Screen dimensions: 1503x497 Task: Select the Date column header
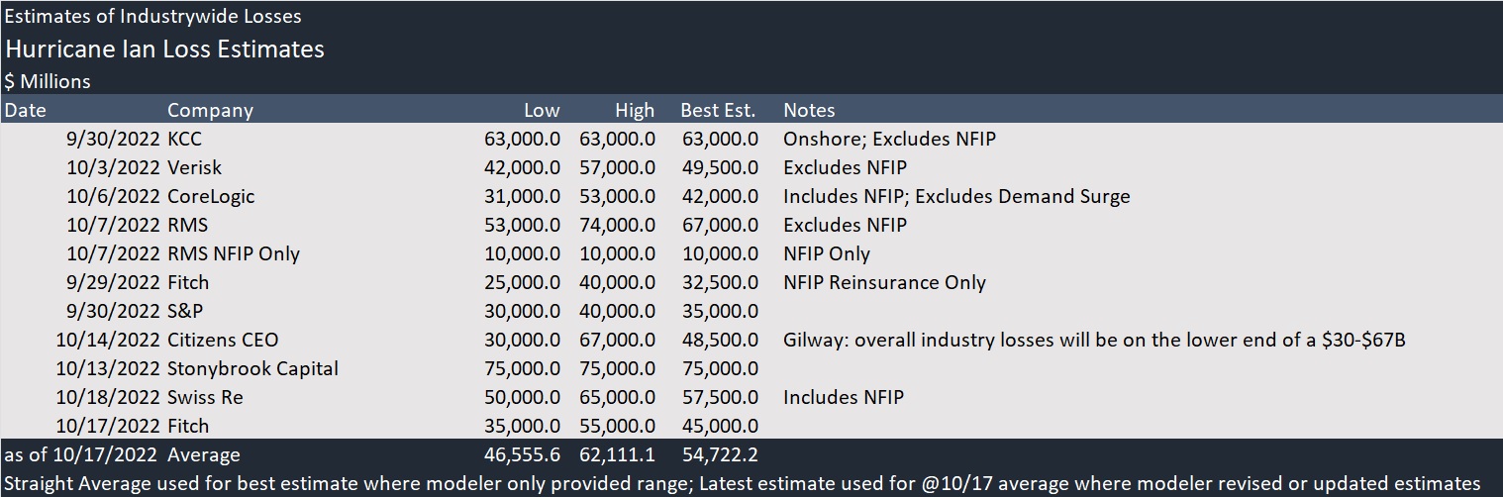coord(26,110)
